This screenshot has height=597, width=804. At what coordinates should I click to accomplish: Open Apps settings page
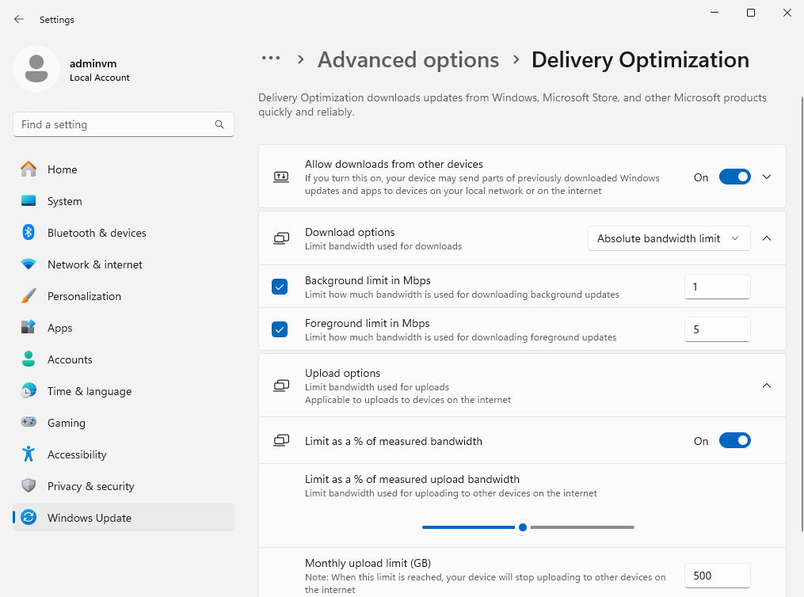pyautogui.click(x=124, y=328)
